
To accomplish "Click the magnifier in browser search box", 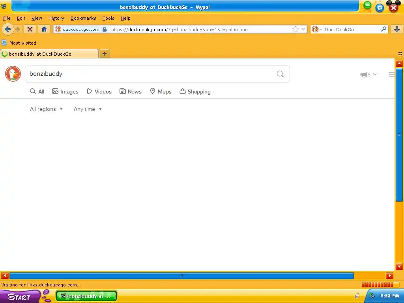I will click(x=383, y=29).
